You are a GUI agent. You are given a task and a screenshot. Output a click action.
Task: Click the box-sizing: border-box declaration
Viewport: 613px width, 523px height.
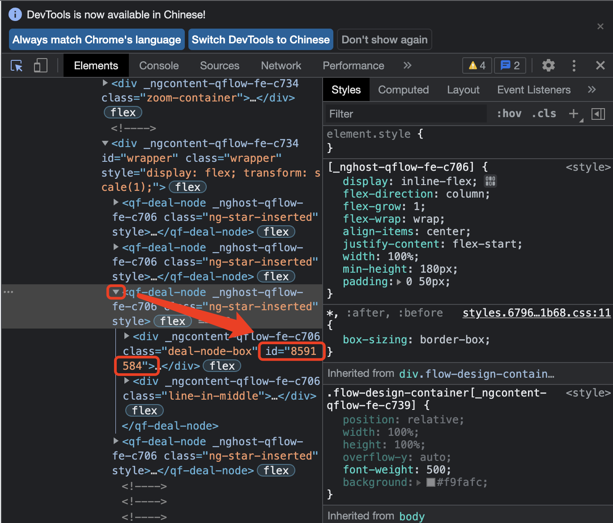click(x=416, y=340)
